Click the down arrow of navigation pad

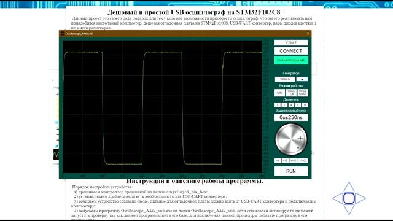coord(349,209)
